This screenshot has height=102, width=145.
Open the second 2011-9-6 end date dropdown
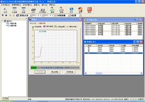point(55,15)
